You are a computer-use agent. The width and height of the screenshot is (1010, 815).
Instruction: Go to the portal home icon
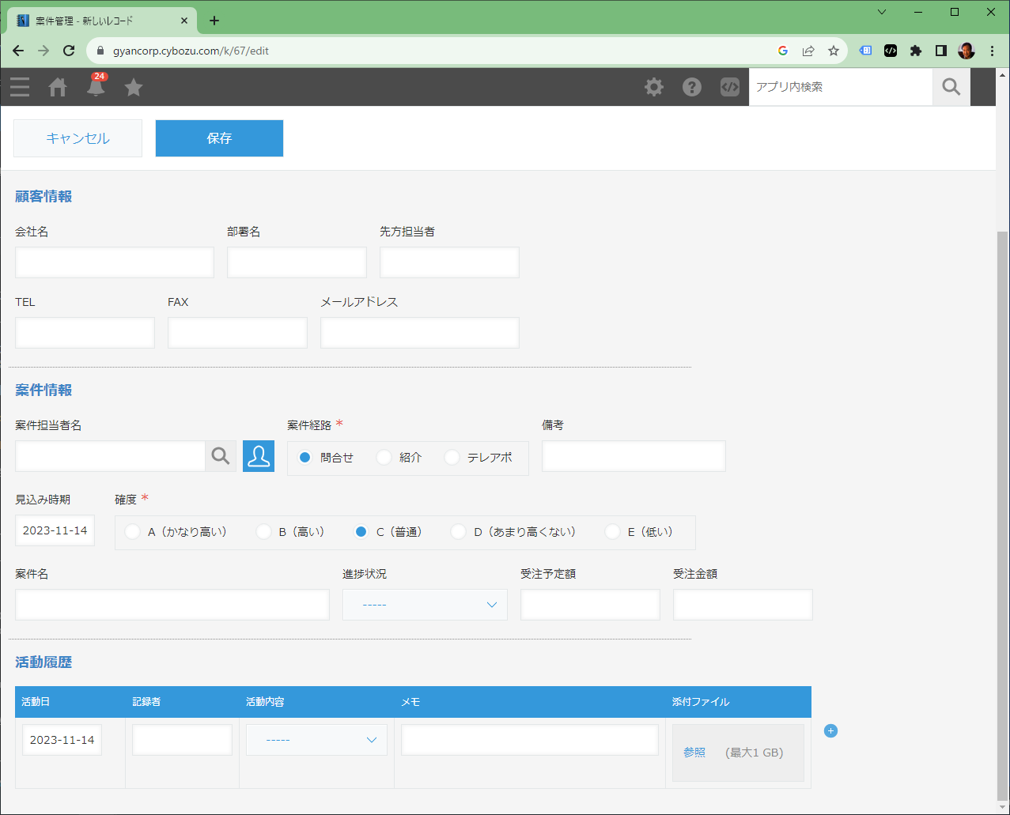click(58, 87)
